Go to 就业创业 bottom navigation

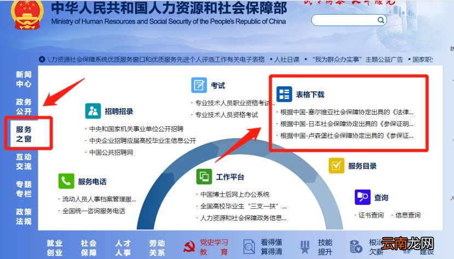tap(55, 248)
